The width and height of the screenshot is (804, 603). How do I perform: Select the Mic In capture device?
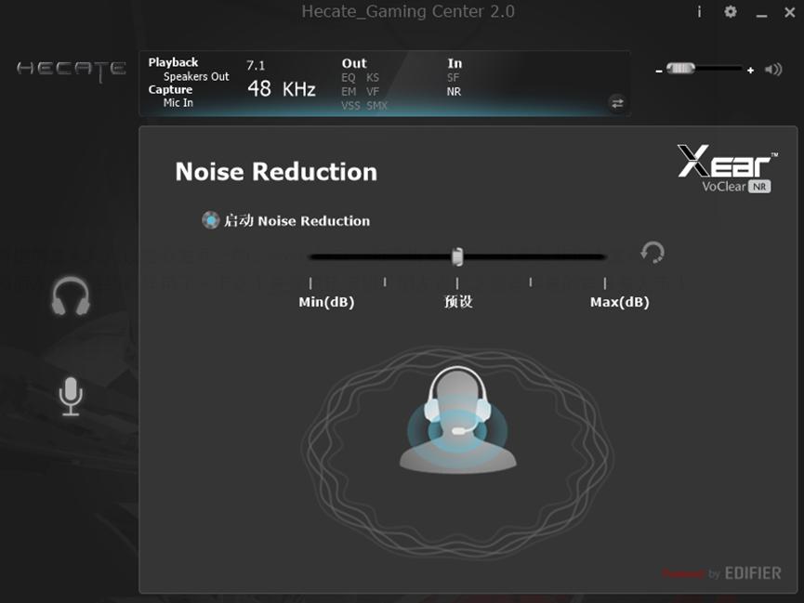178,102
